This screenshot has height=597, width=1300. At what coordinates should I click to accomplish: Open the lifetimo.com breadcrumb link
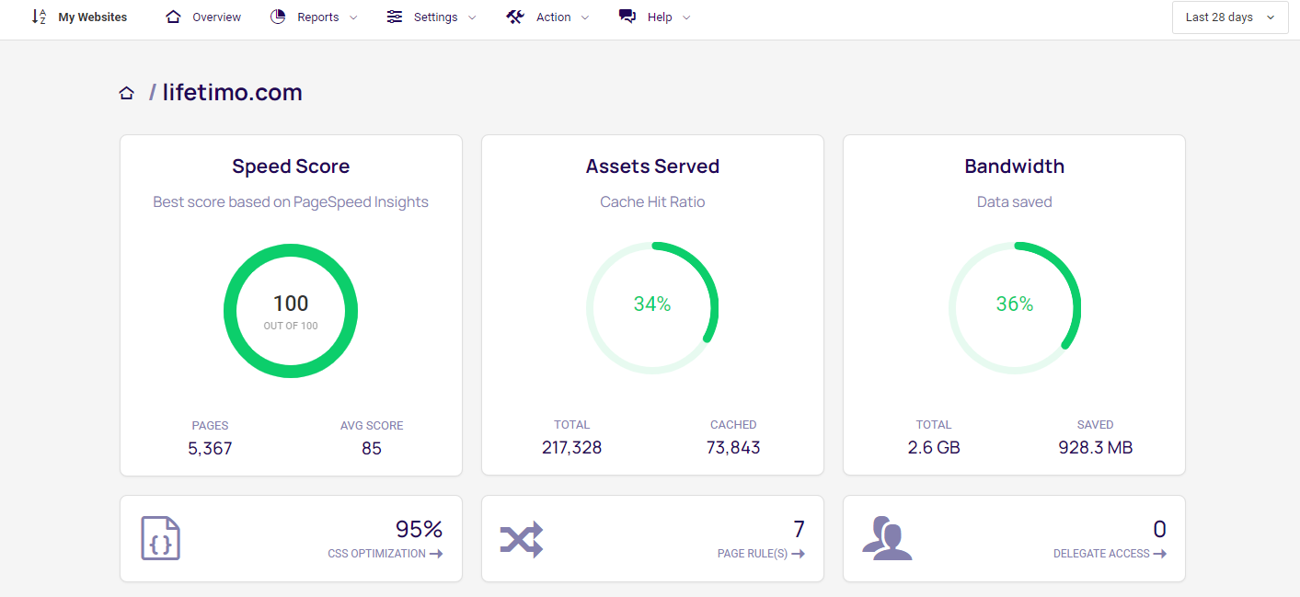(232, 91)
